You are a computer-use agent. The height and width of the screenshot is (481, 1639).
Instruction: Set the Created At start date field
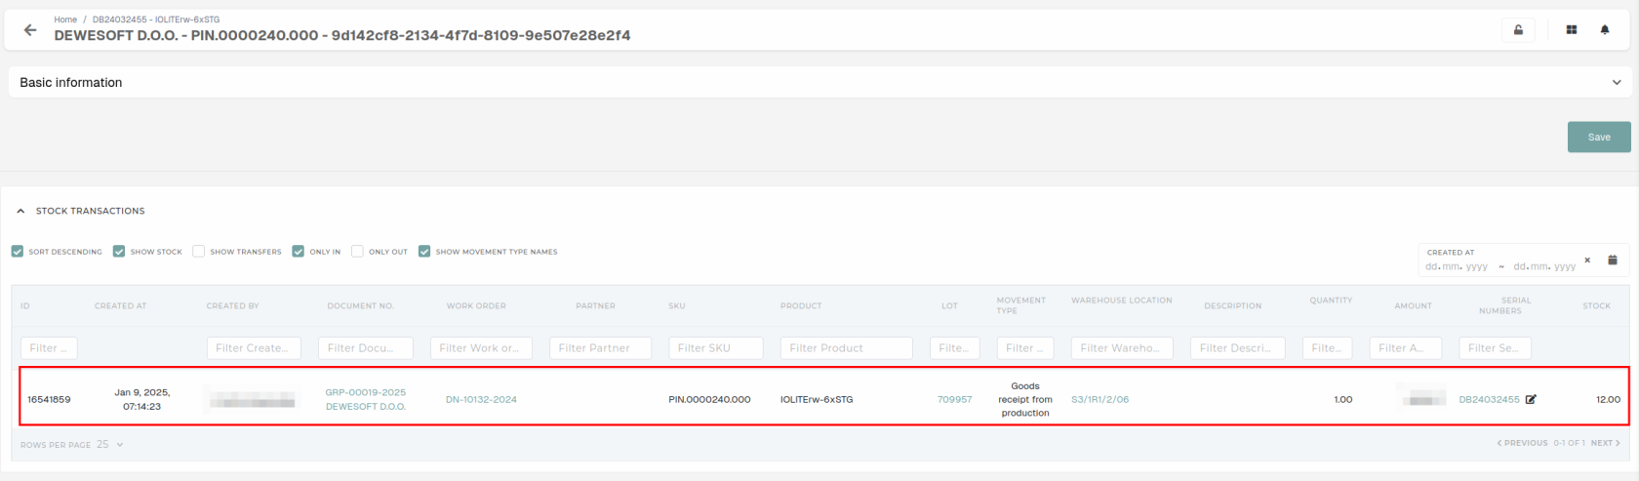click(x=1457, y=266)
